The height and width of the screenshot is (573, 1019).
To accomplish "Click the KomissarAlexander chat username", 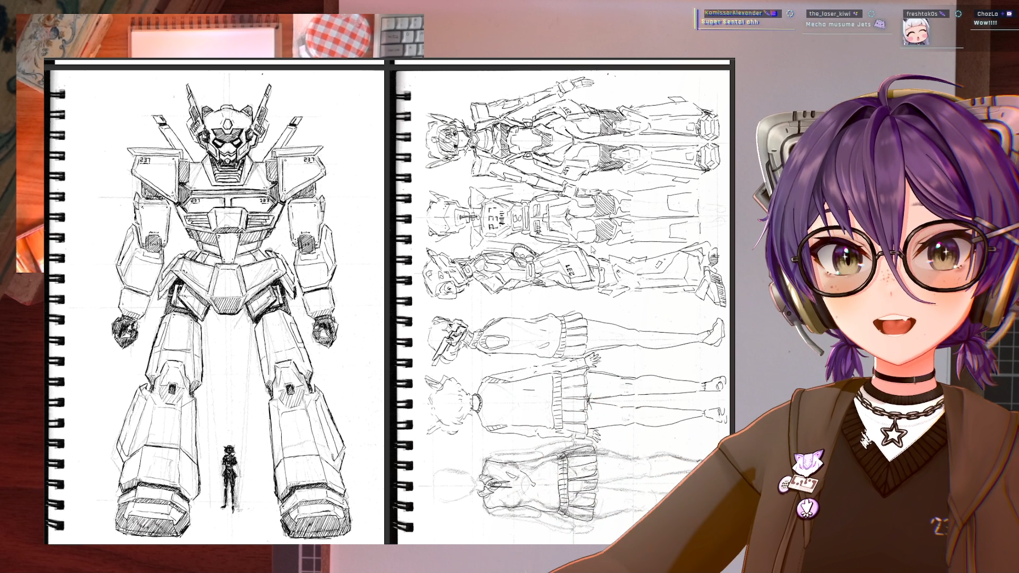I will coord(733,13).
